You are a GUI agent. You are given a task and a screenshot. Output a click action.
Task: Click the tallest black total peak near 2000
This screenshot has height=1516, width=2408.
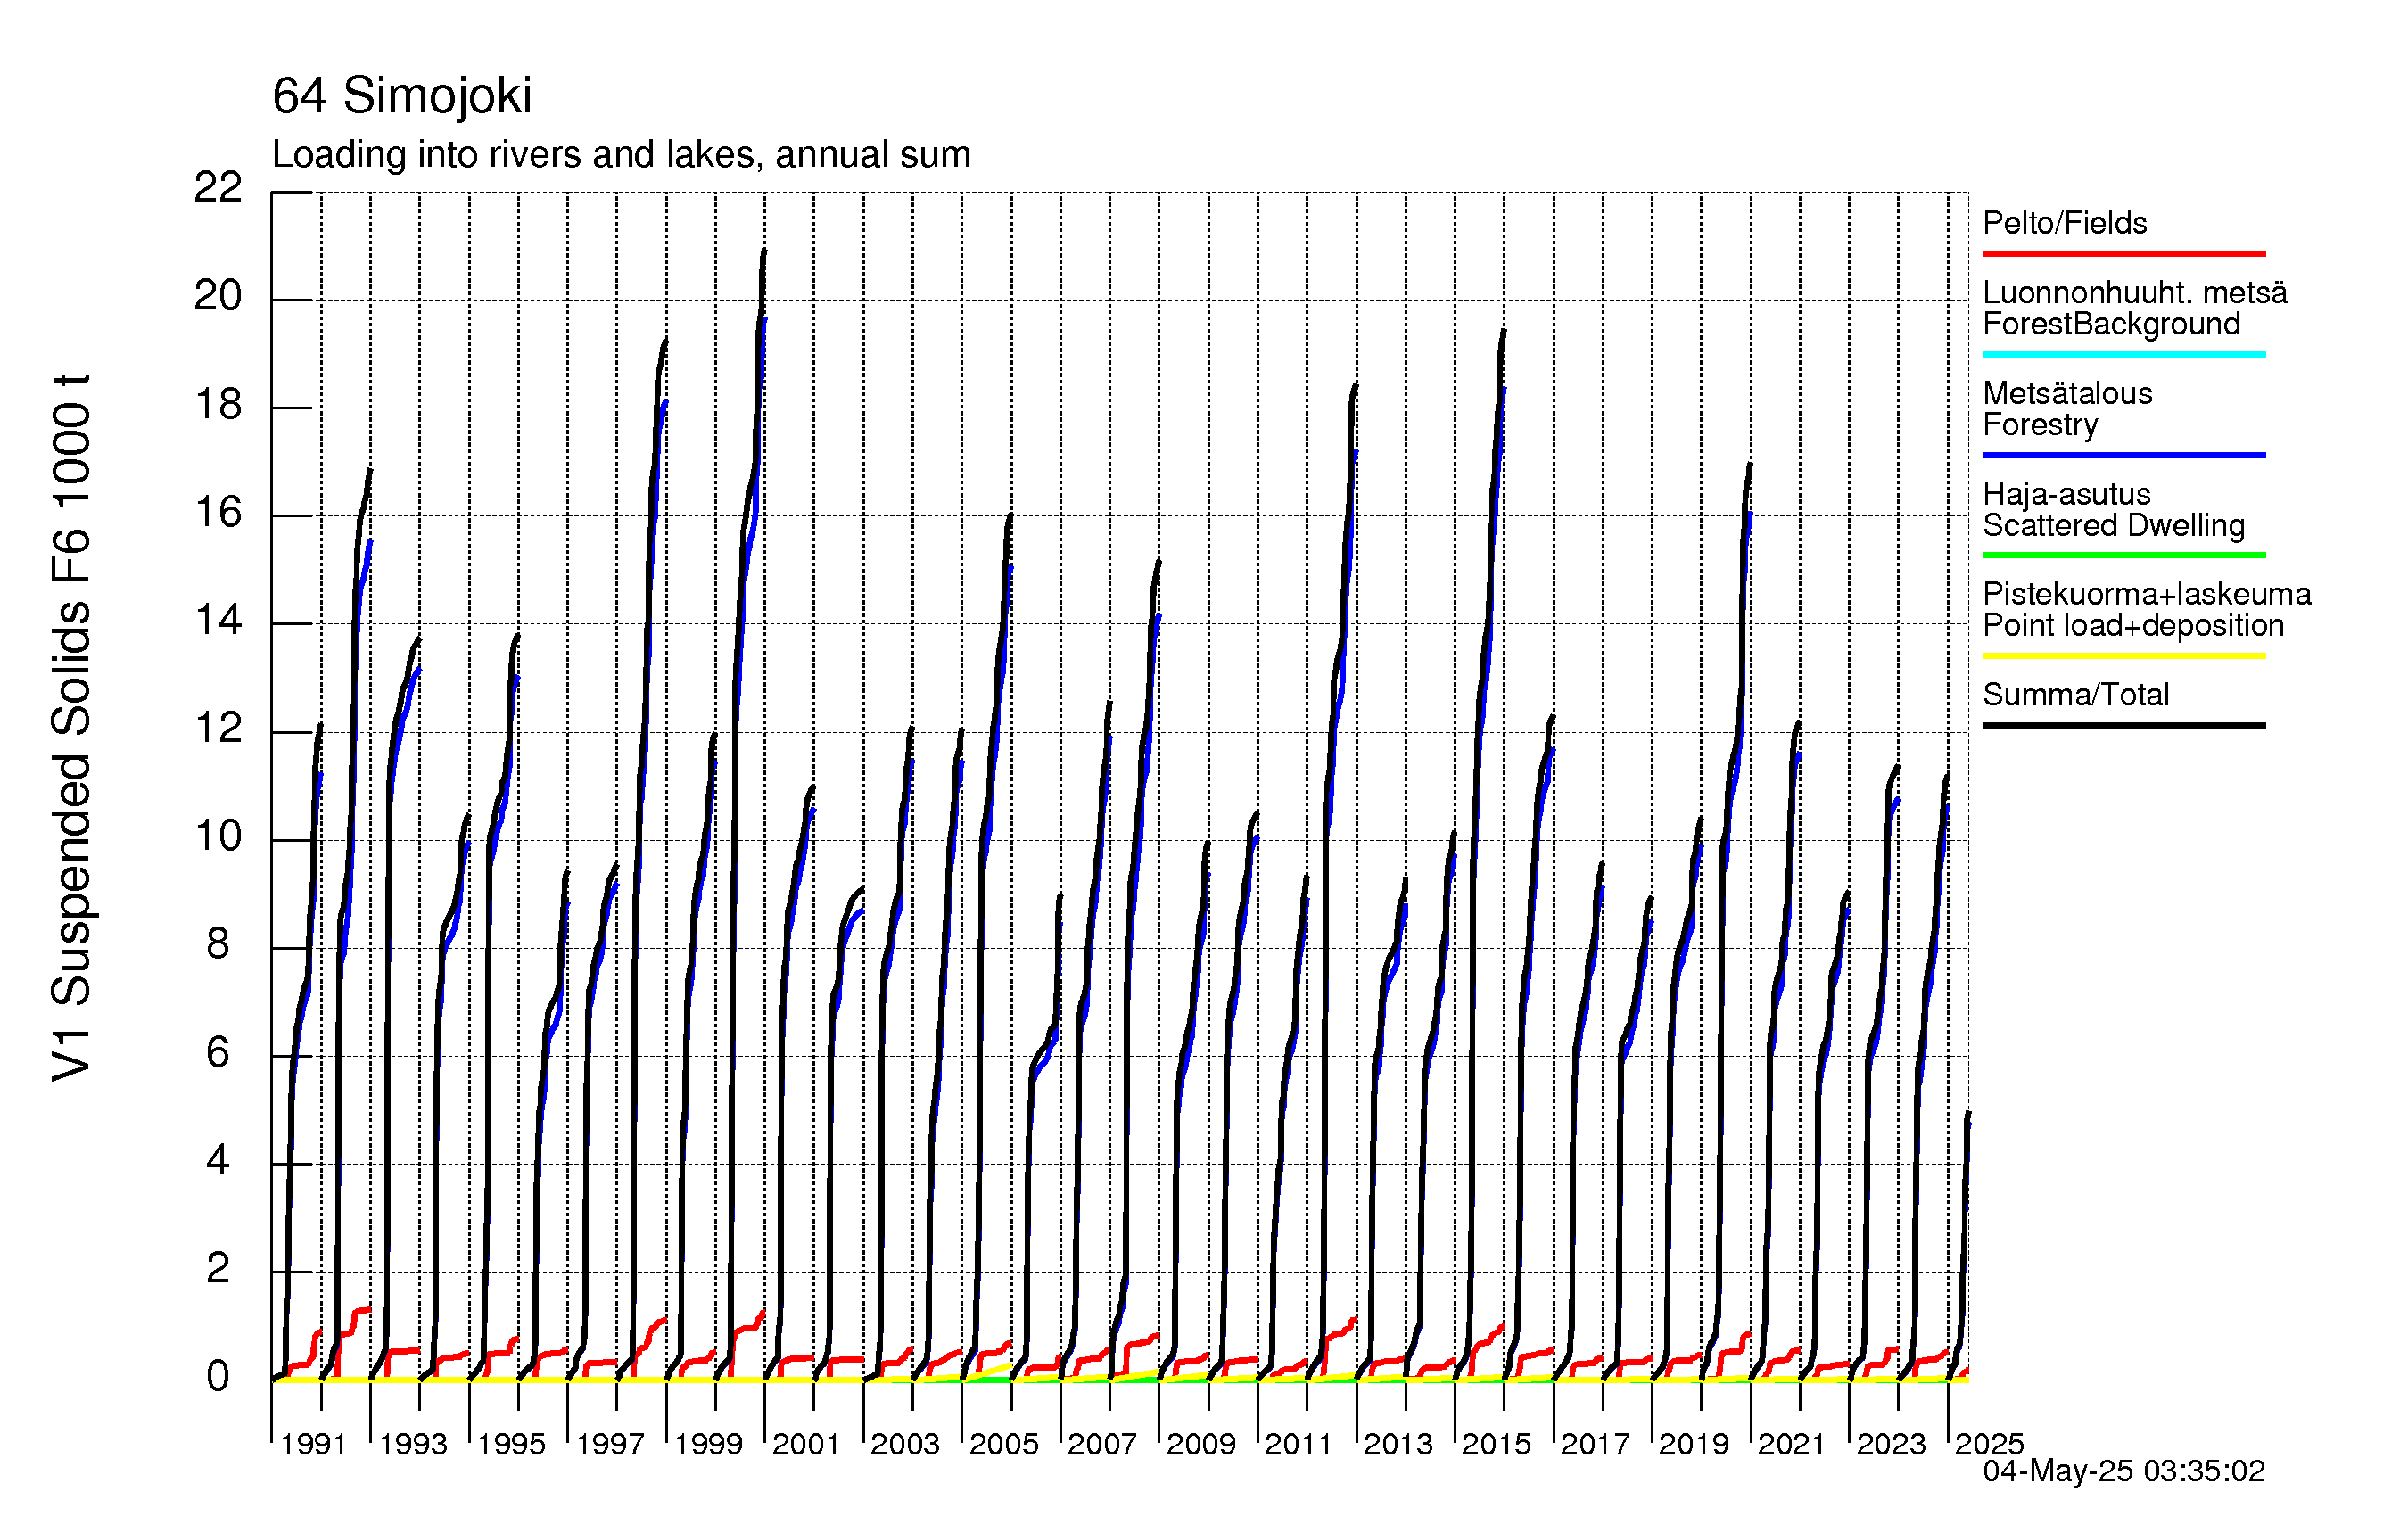764,252
